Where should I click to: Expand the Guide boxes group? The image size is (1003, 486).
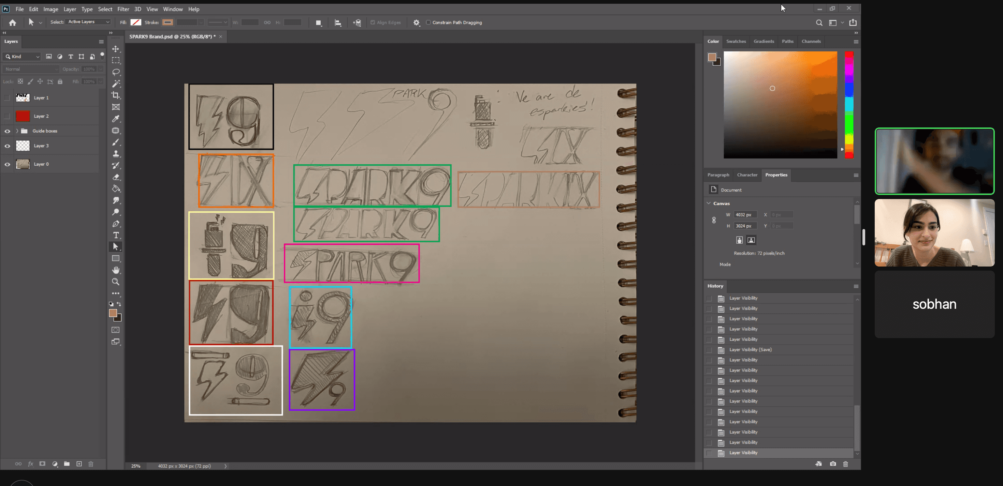coord(17,131)
